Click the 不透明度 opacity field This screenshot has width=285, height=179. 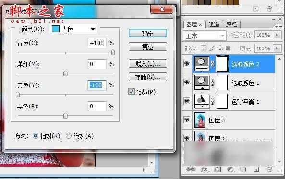(x=263, y=35)
